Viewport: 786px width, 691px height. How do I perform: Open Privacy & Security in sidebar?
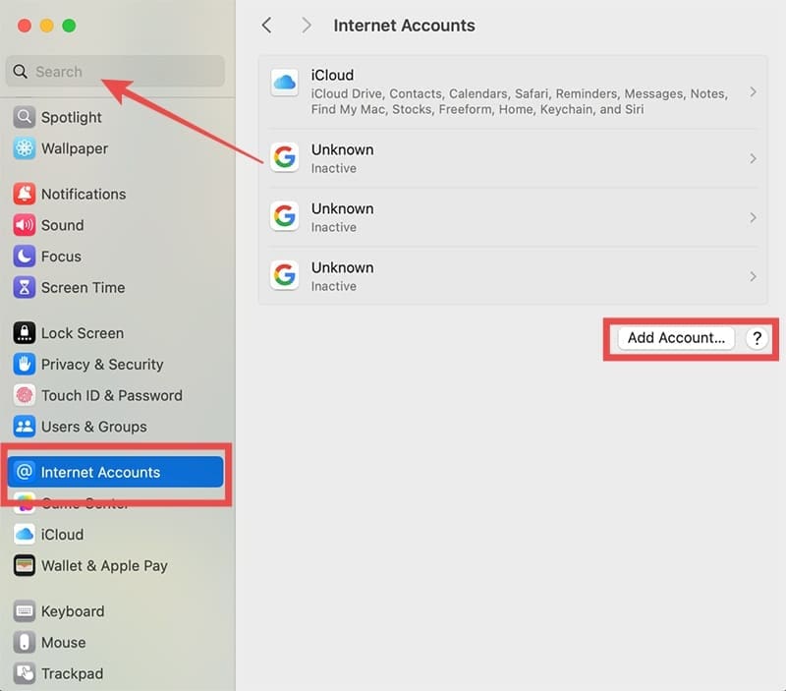[101, 365]
